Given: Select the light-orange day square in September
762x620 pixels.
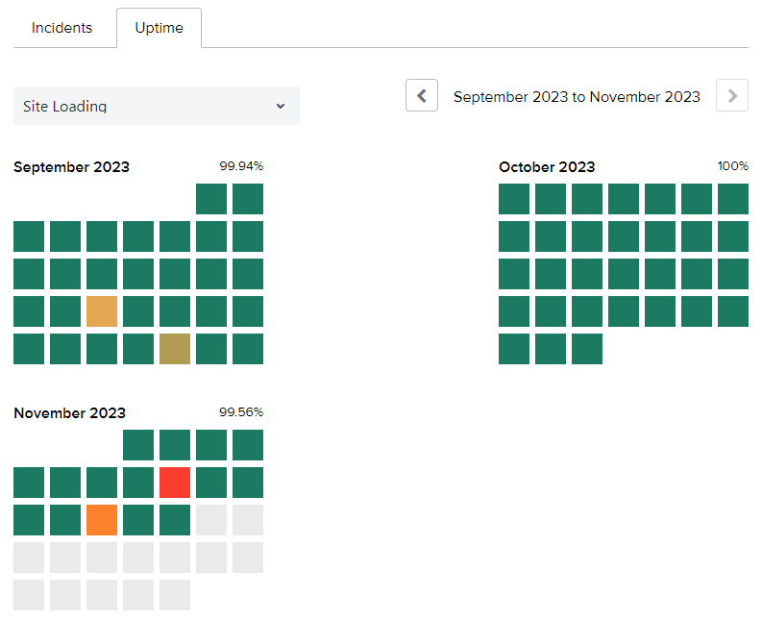Looking at the screenshot, I should (x=102, y=311).
